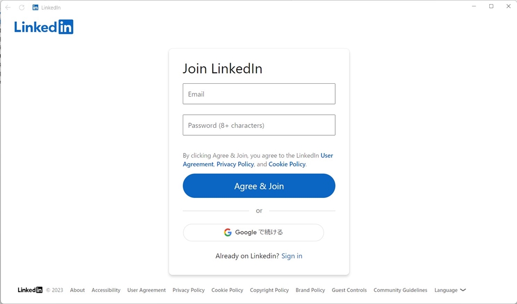Open Accessibility in the footer
517x304 pixels.
click(106, 290)
